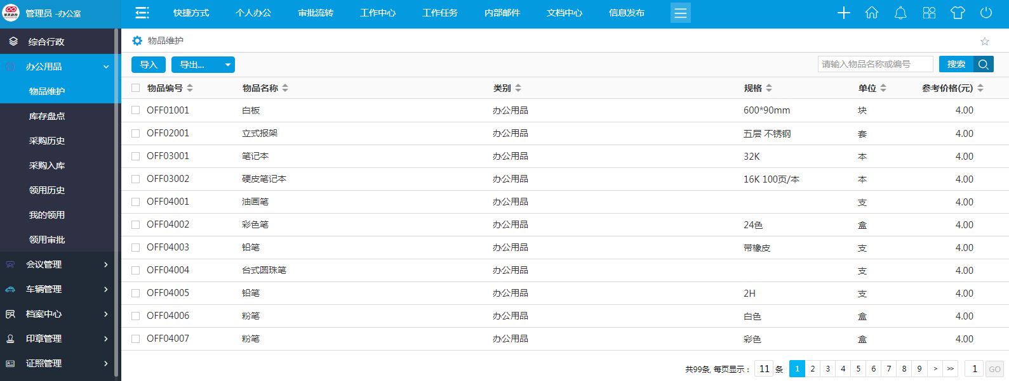This screenshot has height=381, width=1009.
Task: Focus the item name search field
Action: (875, 64)
